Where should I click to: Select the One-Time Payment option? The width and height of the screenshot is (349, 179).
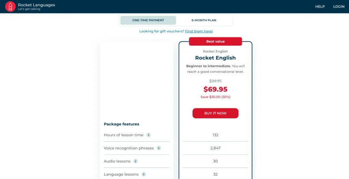(148, 20)
